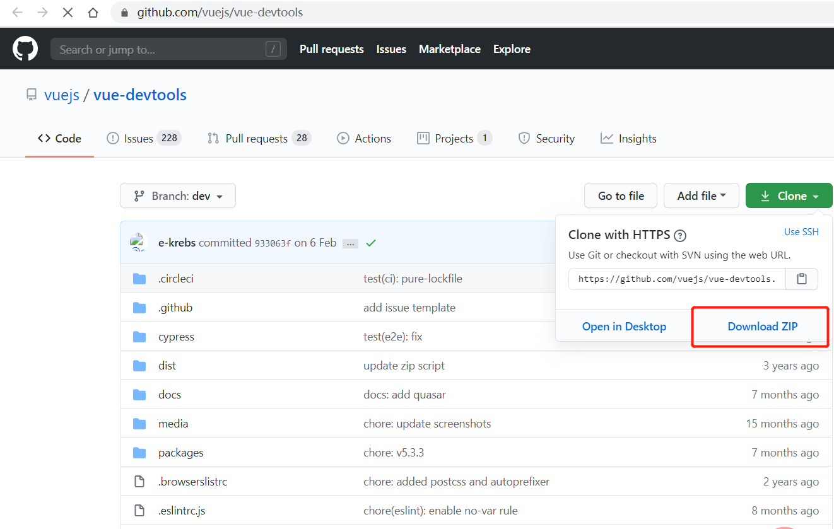Screen dimensions: 834x529
Task: Switch to the Projects tab
Action: 454,139
